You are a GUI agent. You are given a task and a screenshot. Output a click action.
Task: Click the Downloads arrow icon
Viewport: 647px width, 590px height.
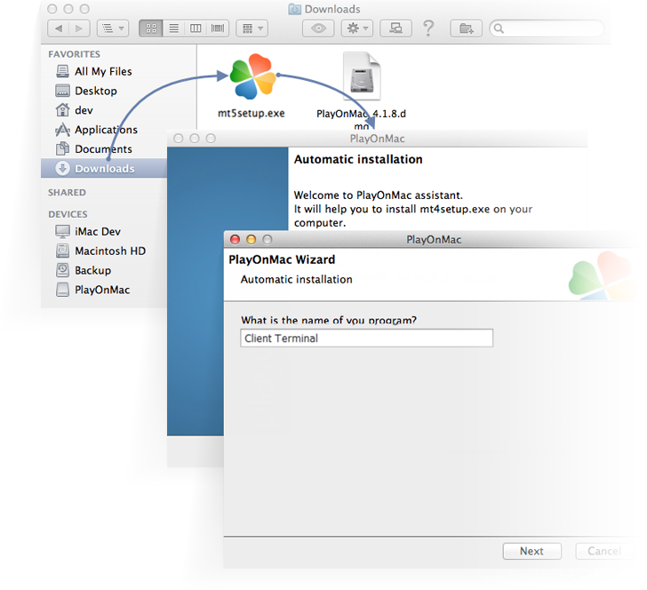point(62,168)
